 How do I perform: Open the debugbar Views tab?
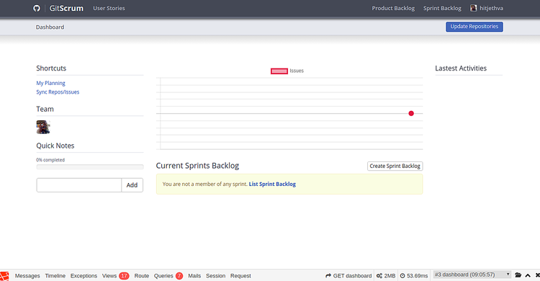(x=115, y=276)
